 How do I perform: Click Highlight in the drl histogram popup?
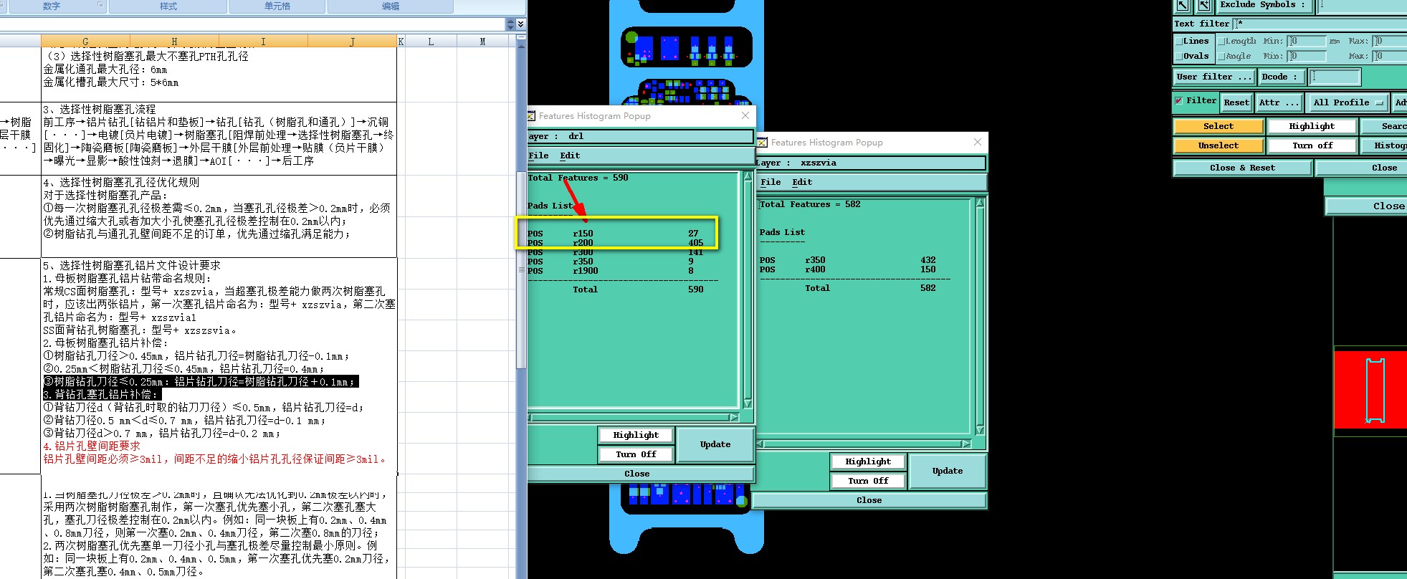point(636,435)
